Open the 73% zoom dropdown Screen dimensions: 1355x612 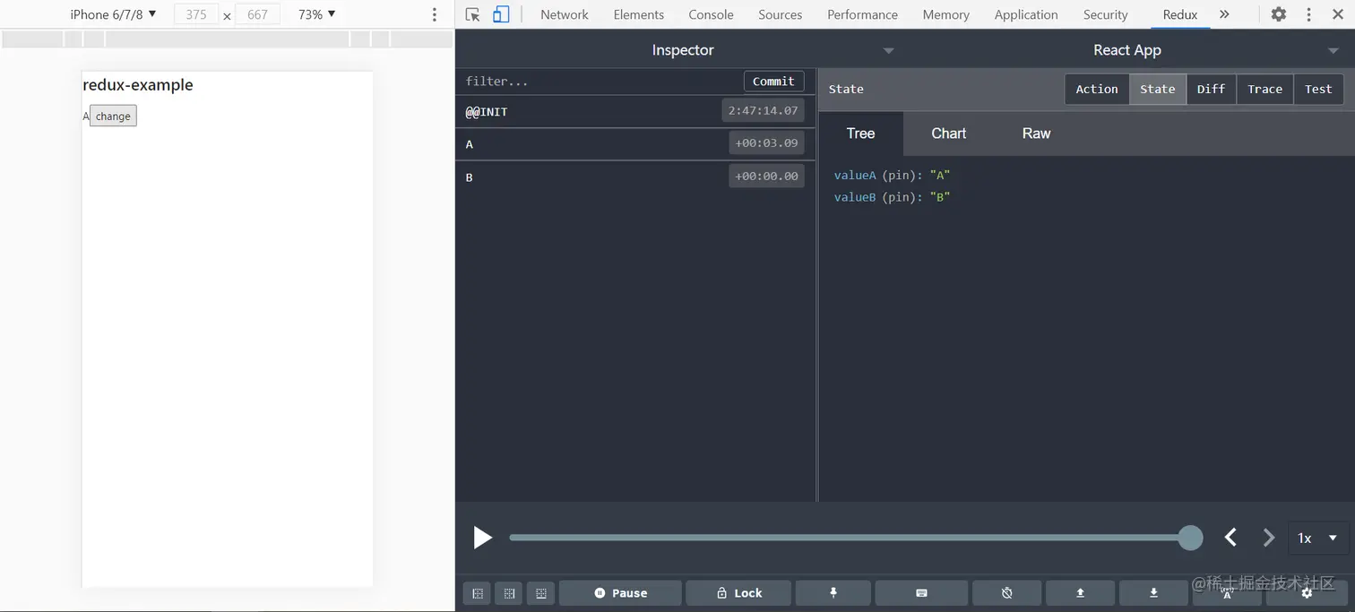[316, 14]
